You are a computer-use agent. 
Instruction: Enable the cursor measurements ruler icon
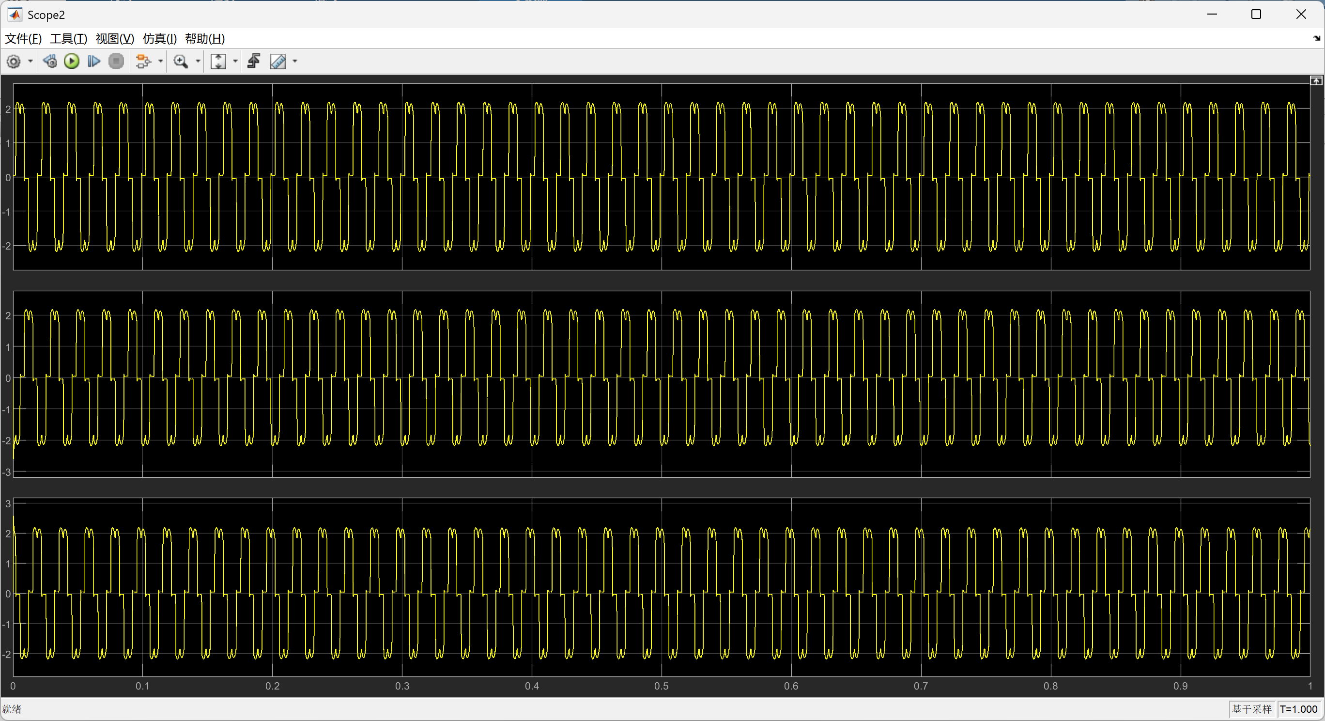[278, 62]
